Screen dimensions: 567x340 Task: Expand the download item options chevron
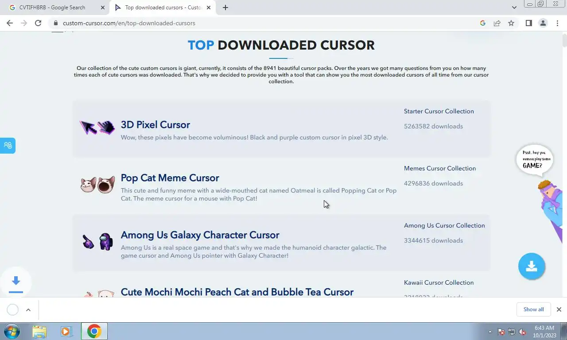pos(28,309)
